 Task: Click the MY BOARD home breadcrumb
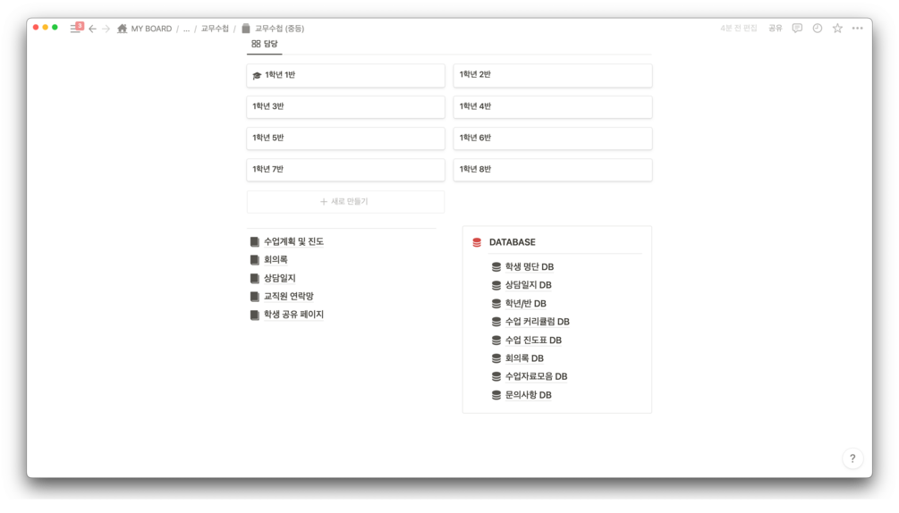click(144, 29)
